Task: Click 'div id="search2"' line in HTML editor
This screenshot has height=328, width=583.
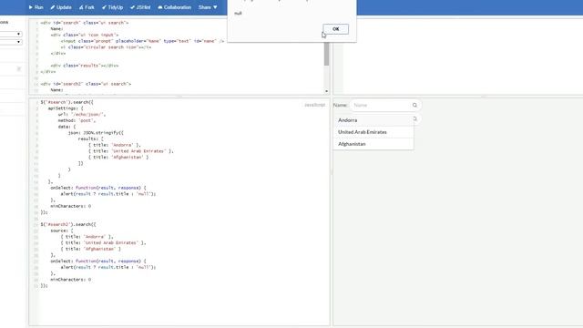Action: (x=86, y=84)
